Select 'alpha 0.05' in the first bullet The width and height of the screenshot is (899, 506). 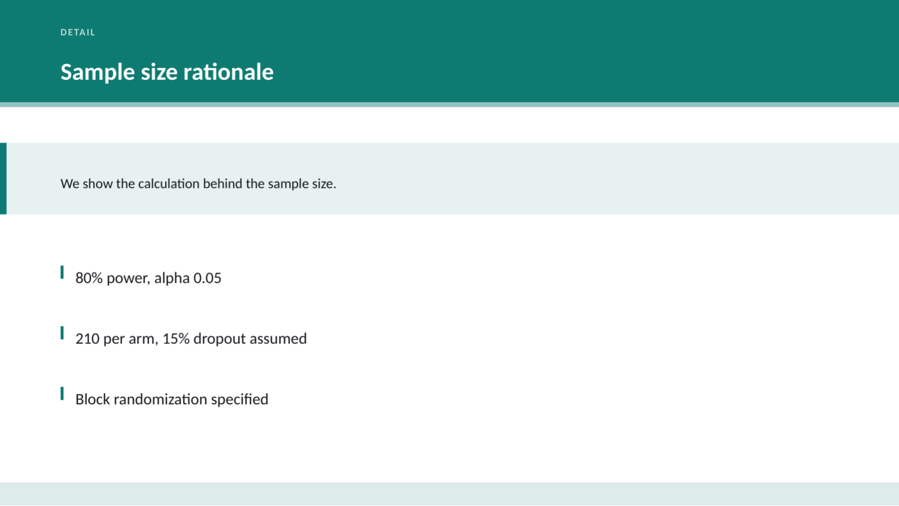click(188, 278)
